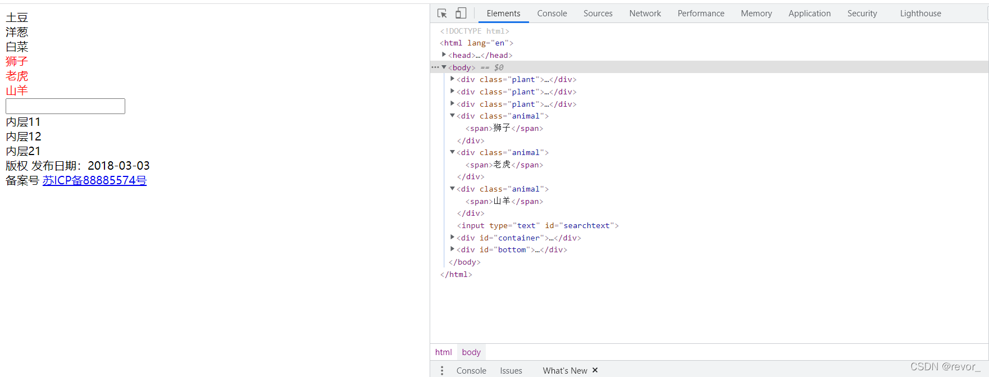Collapse the body node
The image size is (989, 377).
[x=444, y=67]
